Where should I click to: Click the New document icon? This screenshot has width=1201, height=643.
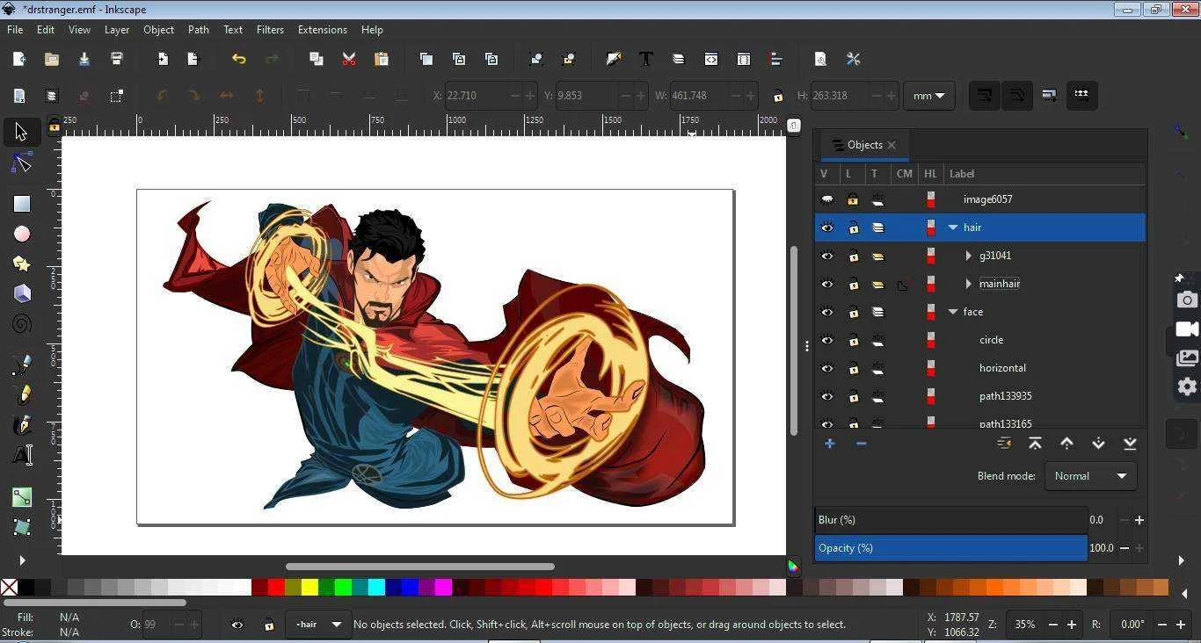(x=18, y=59)
